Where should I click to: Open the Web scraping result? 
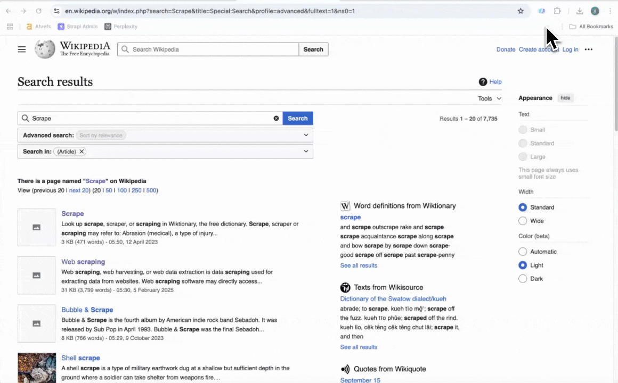pyautogui.click(x=83, y=262)
